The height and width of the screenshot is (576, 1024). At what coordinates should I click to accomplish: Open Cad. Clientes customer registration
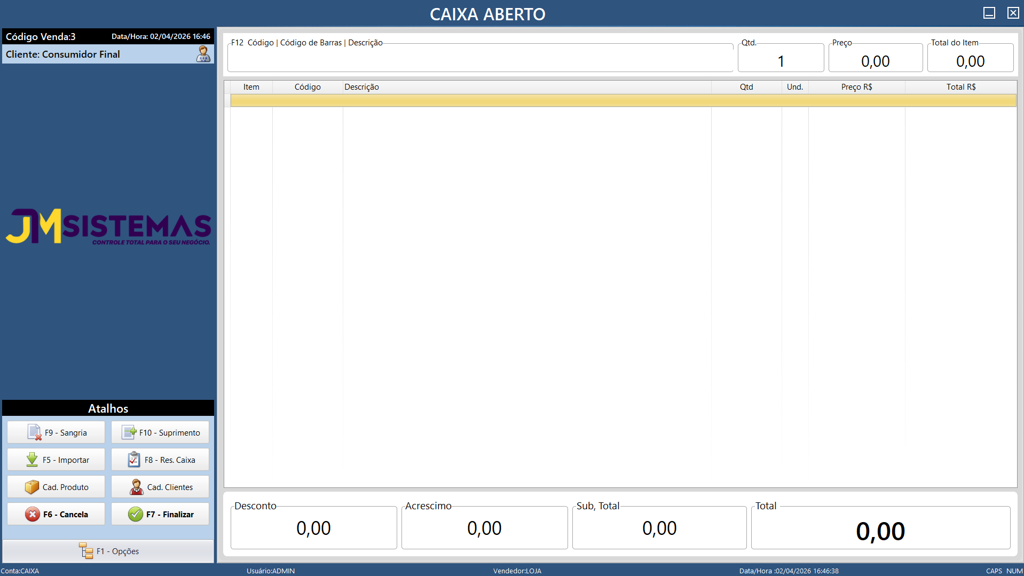point(160,487)
